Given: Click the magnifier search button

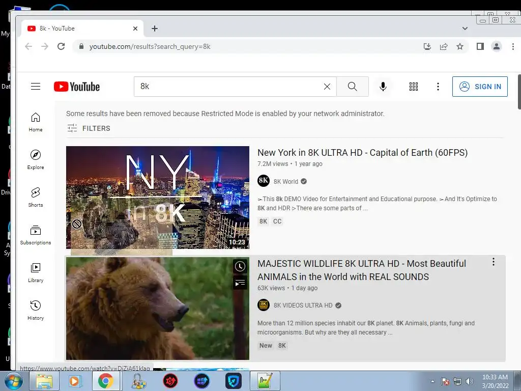Looking at the screenshot, I should 352,87.
